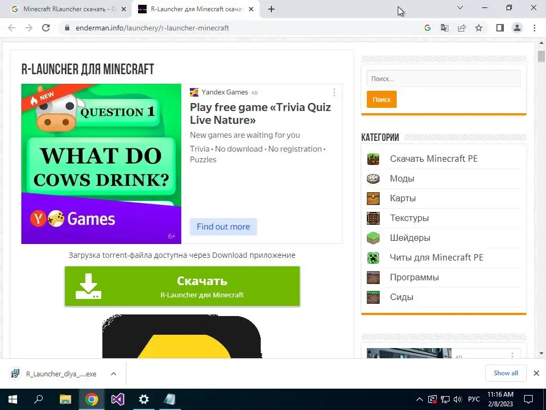The width and height of the screenshot is (546, 410).
Task: Click the address bar URL field
Action: tap(240, 28)
